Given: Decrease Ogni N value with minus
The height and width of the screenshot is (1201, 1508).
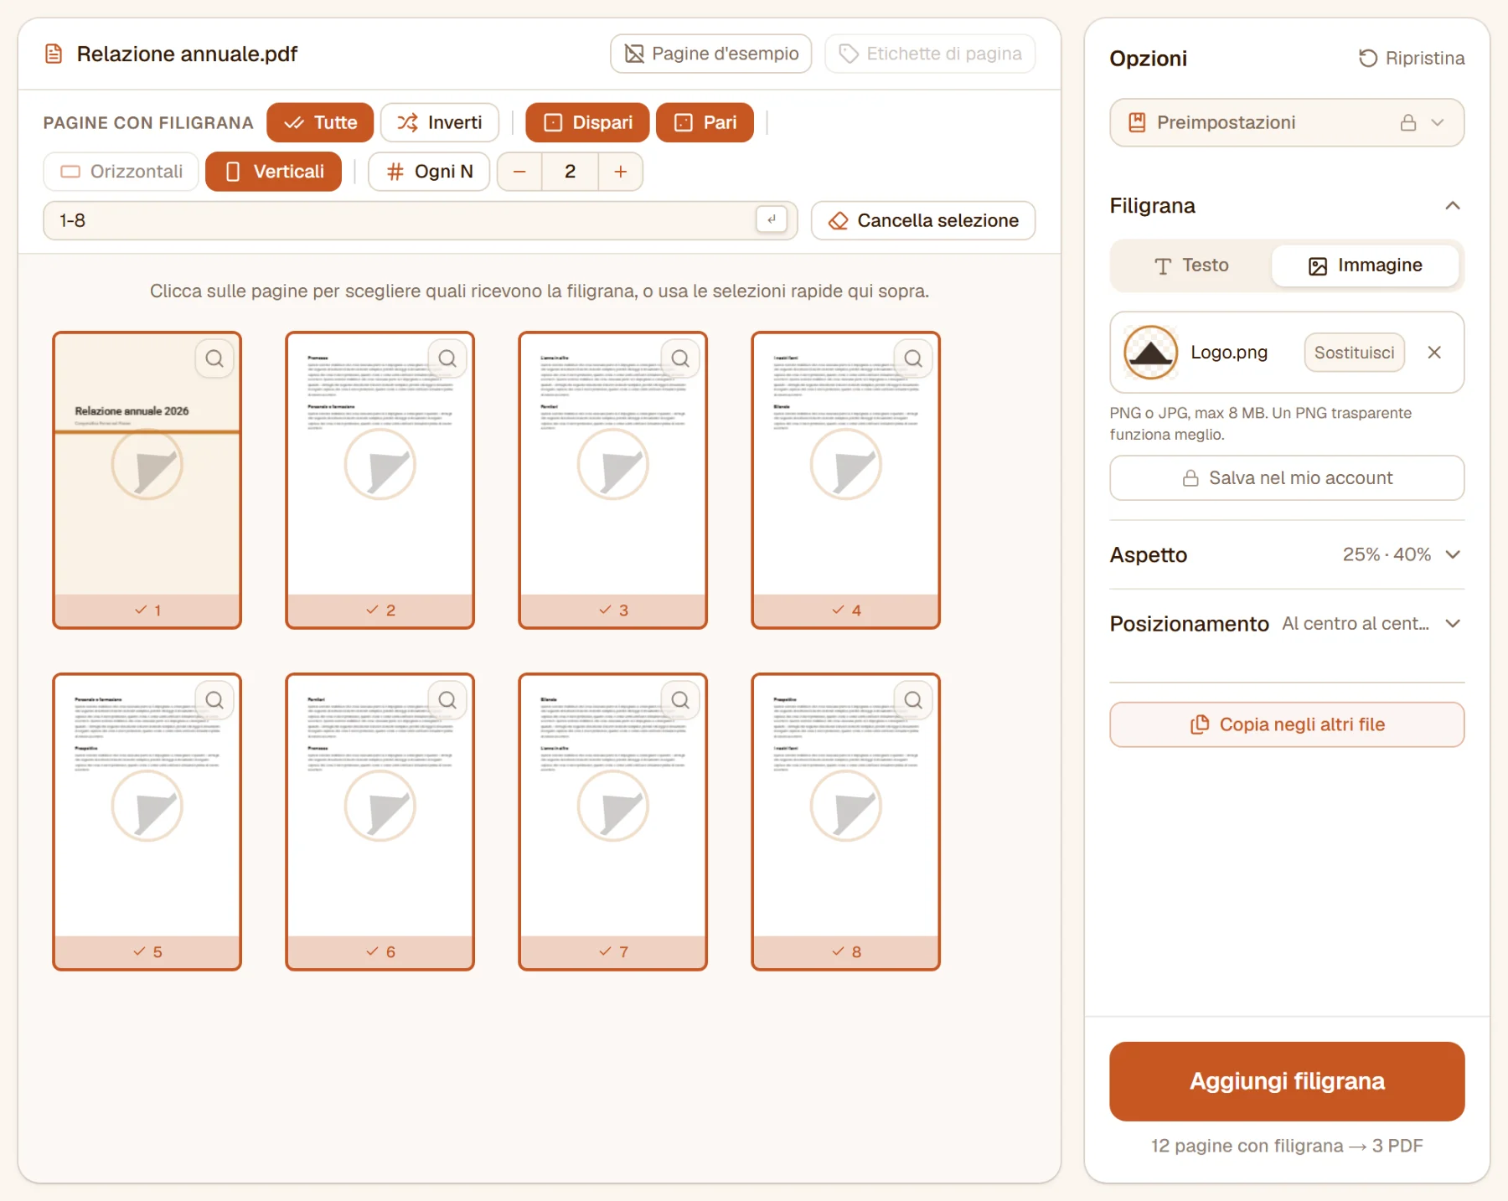Looking at the screenshot, I should (519, 172).
